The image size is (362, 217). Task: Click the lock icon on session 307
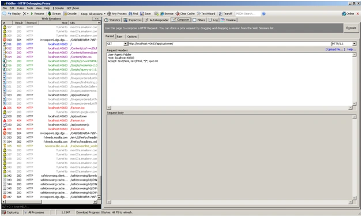point(5,27)
